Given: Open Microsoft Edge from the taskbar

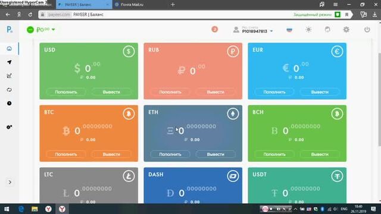Looking at the screenshot, I should [21, 209].
